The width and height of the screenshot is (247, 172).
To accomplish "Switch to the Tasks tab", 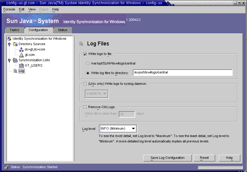I will tap(14, 30).
